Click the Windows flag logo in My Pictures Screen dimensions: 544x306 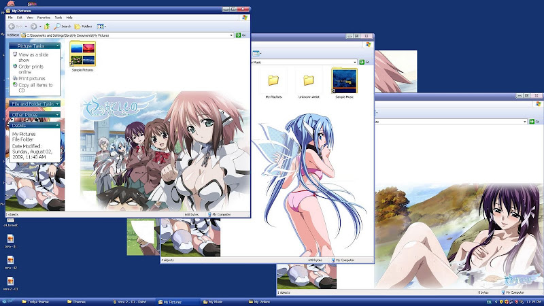point(245,18)
